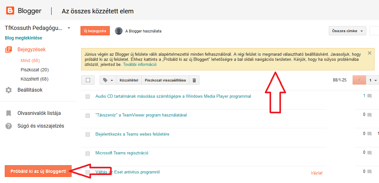Click the Blogger logo icon
The image size is (379, 183).
[10, 11]
